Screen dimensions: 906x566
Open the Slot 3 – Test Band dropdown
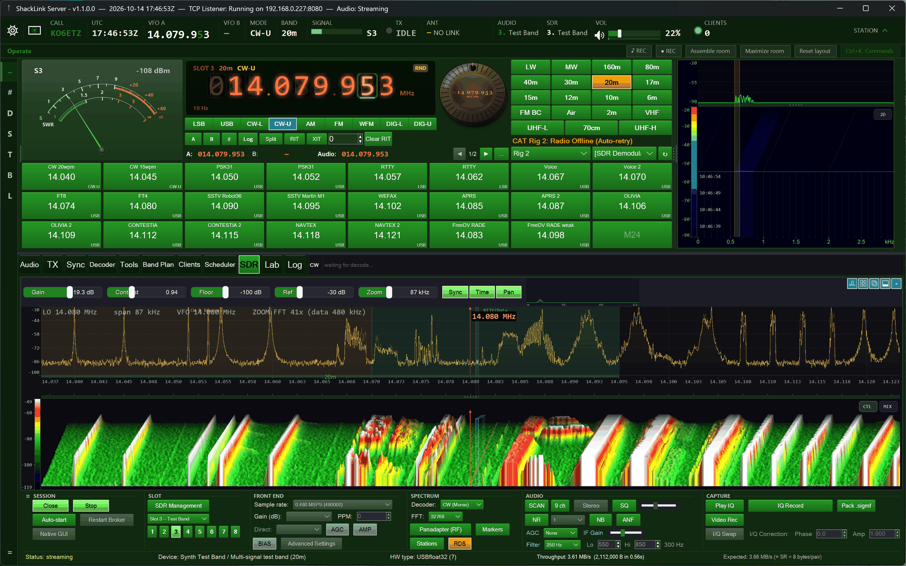coord(178,519)
